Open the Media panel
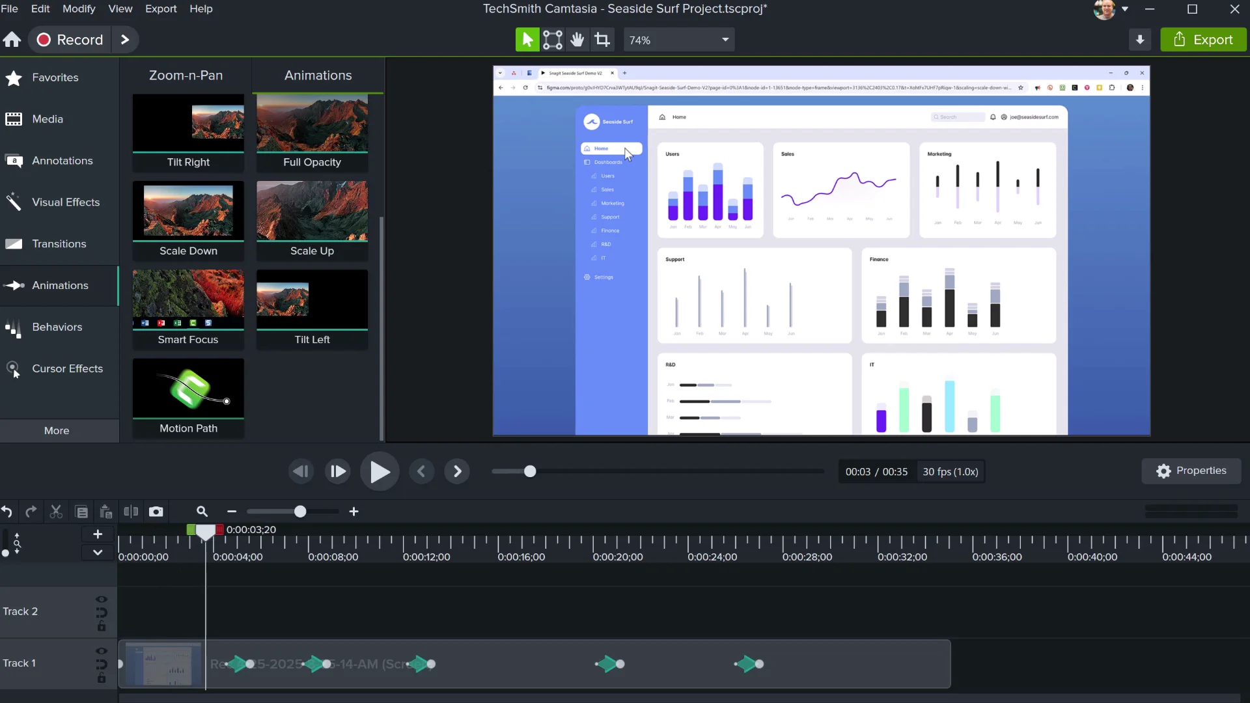Image resolution: width=1250 pixels, height=703 pixels. [48, 119]
